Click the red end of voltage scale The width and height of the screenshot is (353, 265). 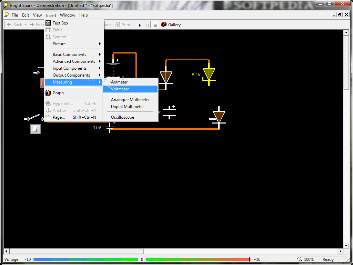click(242, 259)
